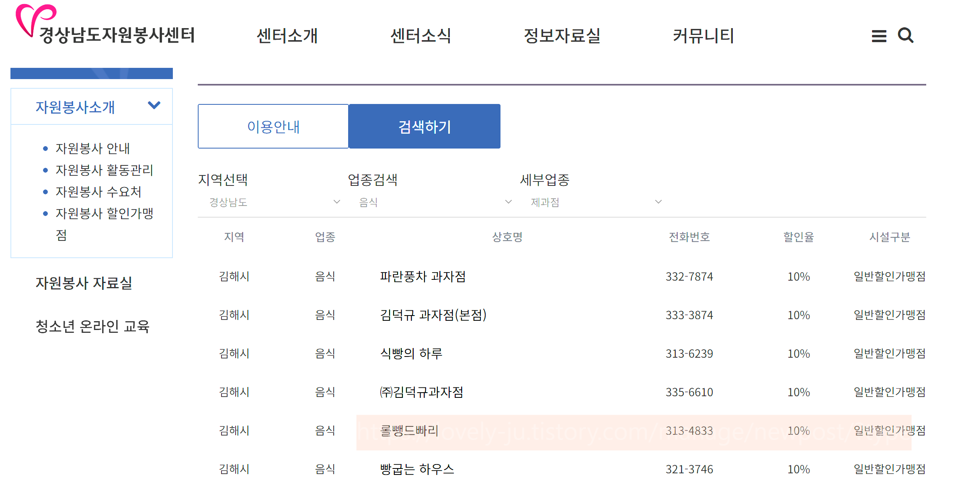Click the 지역 column header
This screenshot has width=964, height=497.
click(234, 237)
